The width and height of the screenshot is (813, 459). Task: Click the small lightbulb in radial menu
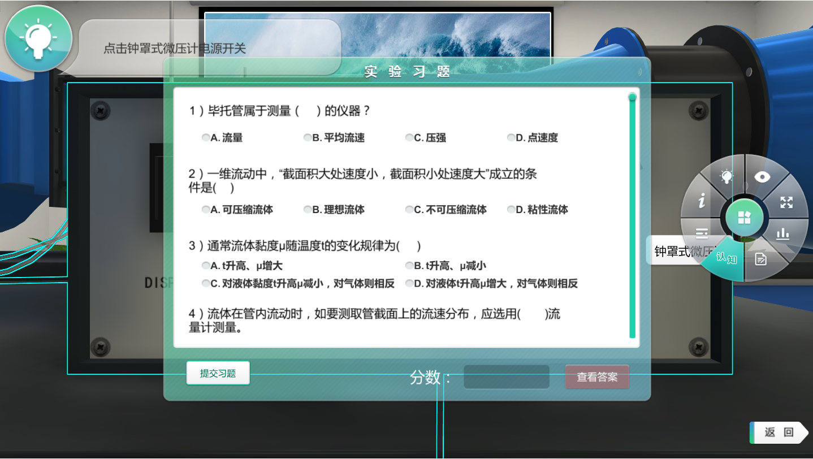(x=726, y=177)
